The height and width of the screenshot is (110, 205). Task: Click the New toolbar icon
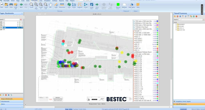[x=2, y=5]
